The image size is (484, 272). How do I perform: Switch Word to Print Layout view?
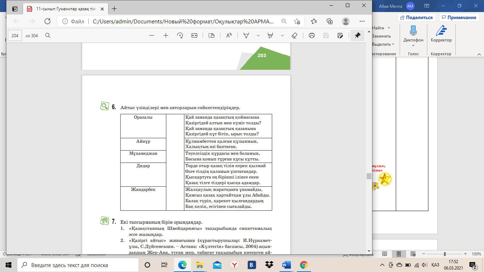[399, 254]
